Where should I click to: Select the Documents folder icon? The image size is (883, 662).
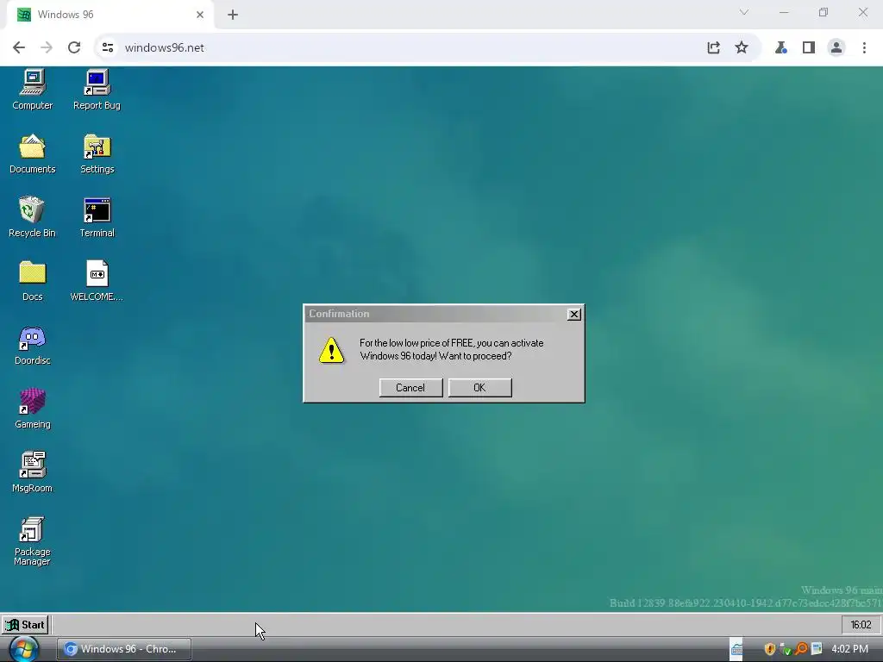[x=32, y=153]
